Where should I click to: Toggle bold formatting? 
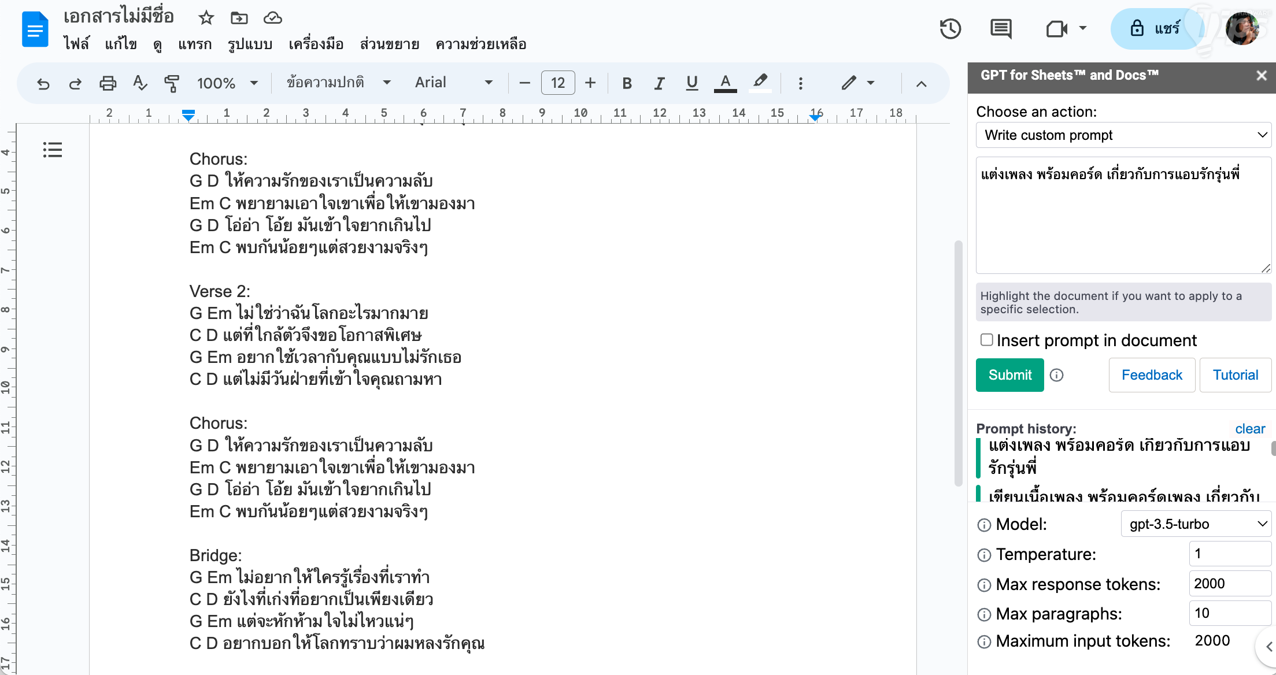coord(627,83)
